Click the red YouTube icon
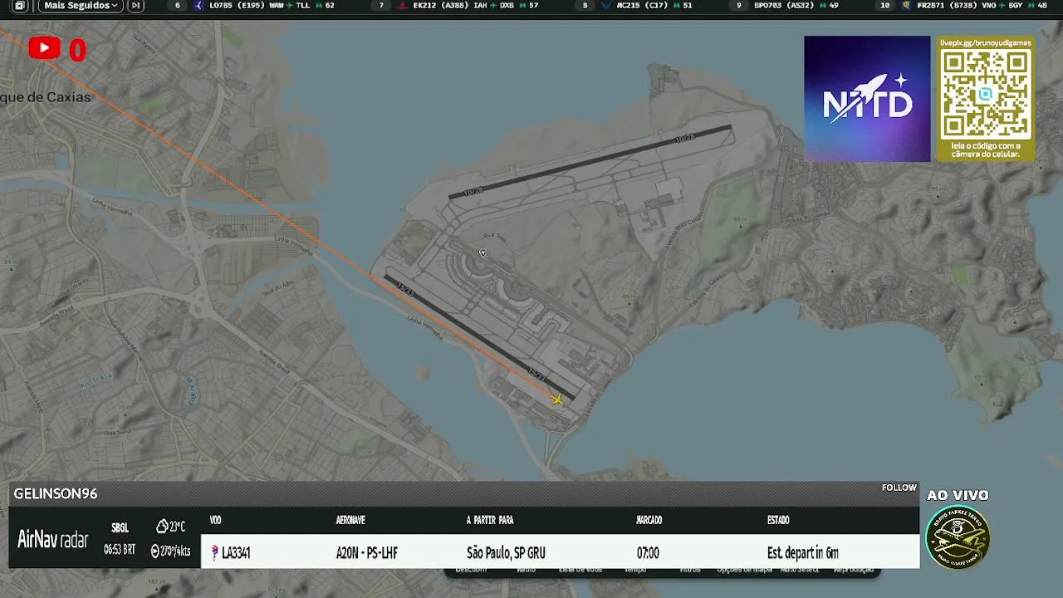 44,49
